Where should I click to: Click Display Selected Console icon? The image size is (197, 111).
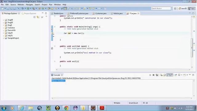[x=179, y=75]
